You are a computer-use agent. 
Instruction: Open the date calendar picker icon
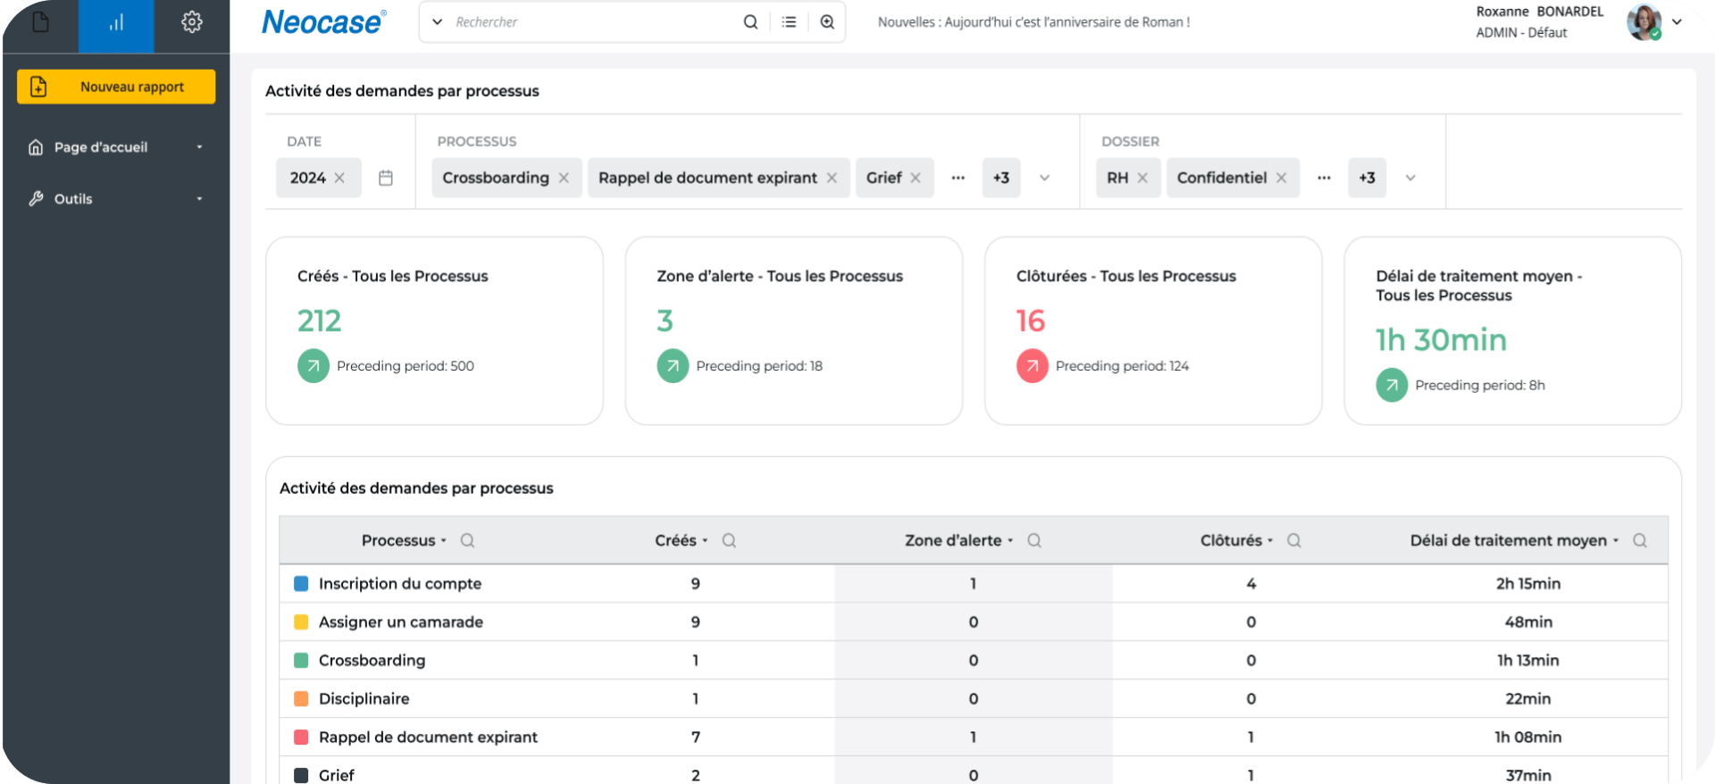tap(386, 179)
